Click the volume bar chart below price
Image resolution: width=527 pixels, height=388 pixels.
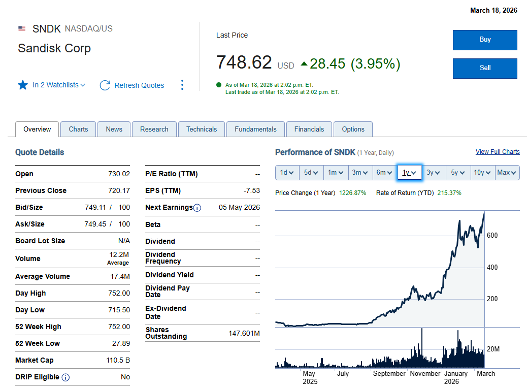[x=380, y=348]
